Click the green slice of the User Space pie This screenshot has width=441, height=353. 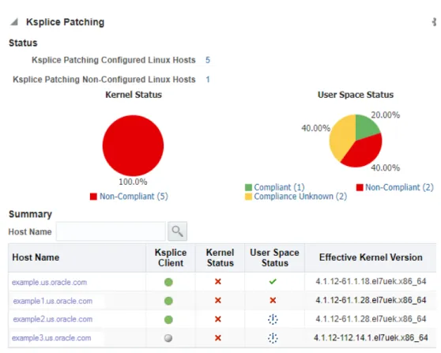coord(367,126)
